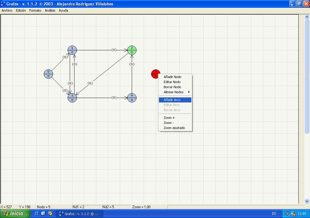Click graph node 0
The height and width of the screenshot is (218, 310).
tap(48, 74)
